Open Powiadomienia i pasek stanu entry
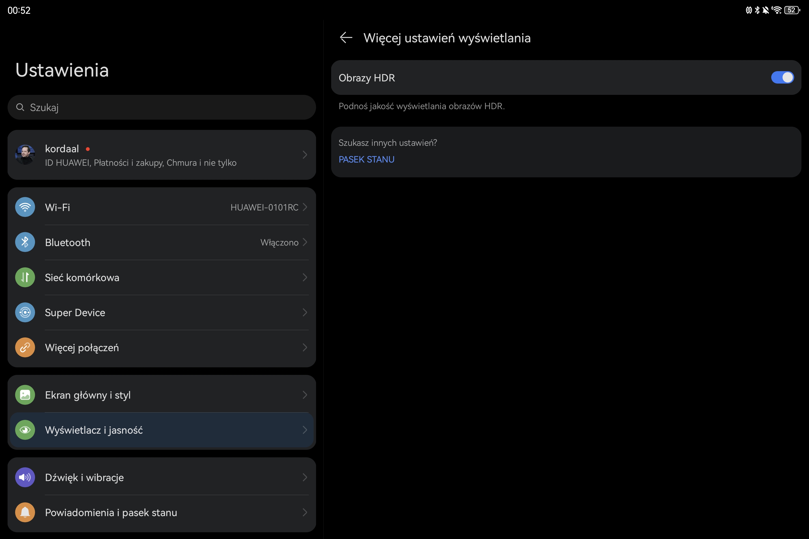This screenshot has width=809, height=539. tap(162, 512)
